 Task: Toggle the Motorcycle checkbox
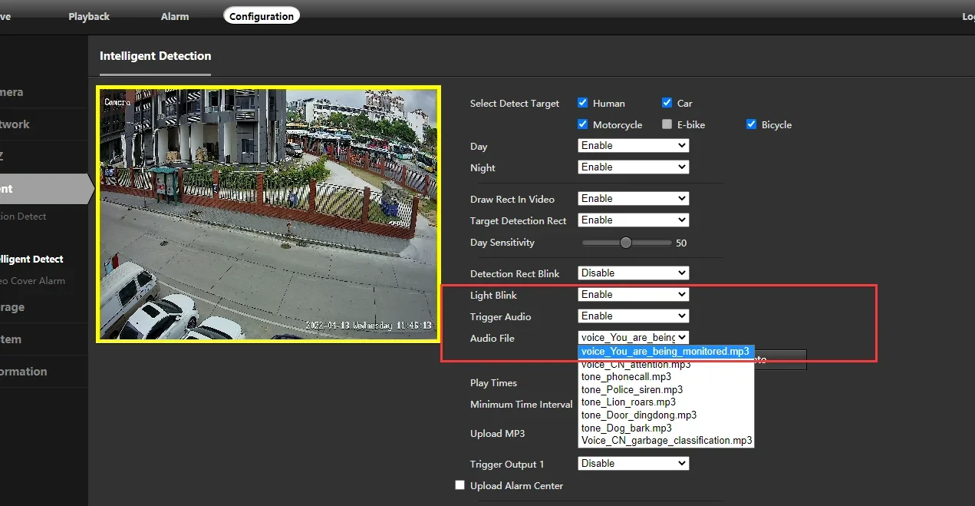[x=583, y=124]
